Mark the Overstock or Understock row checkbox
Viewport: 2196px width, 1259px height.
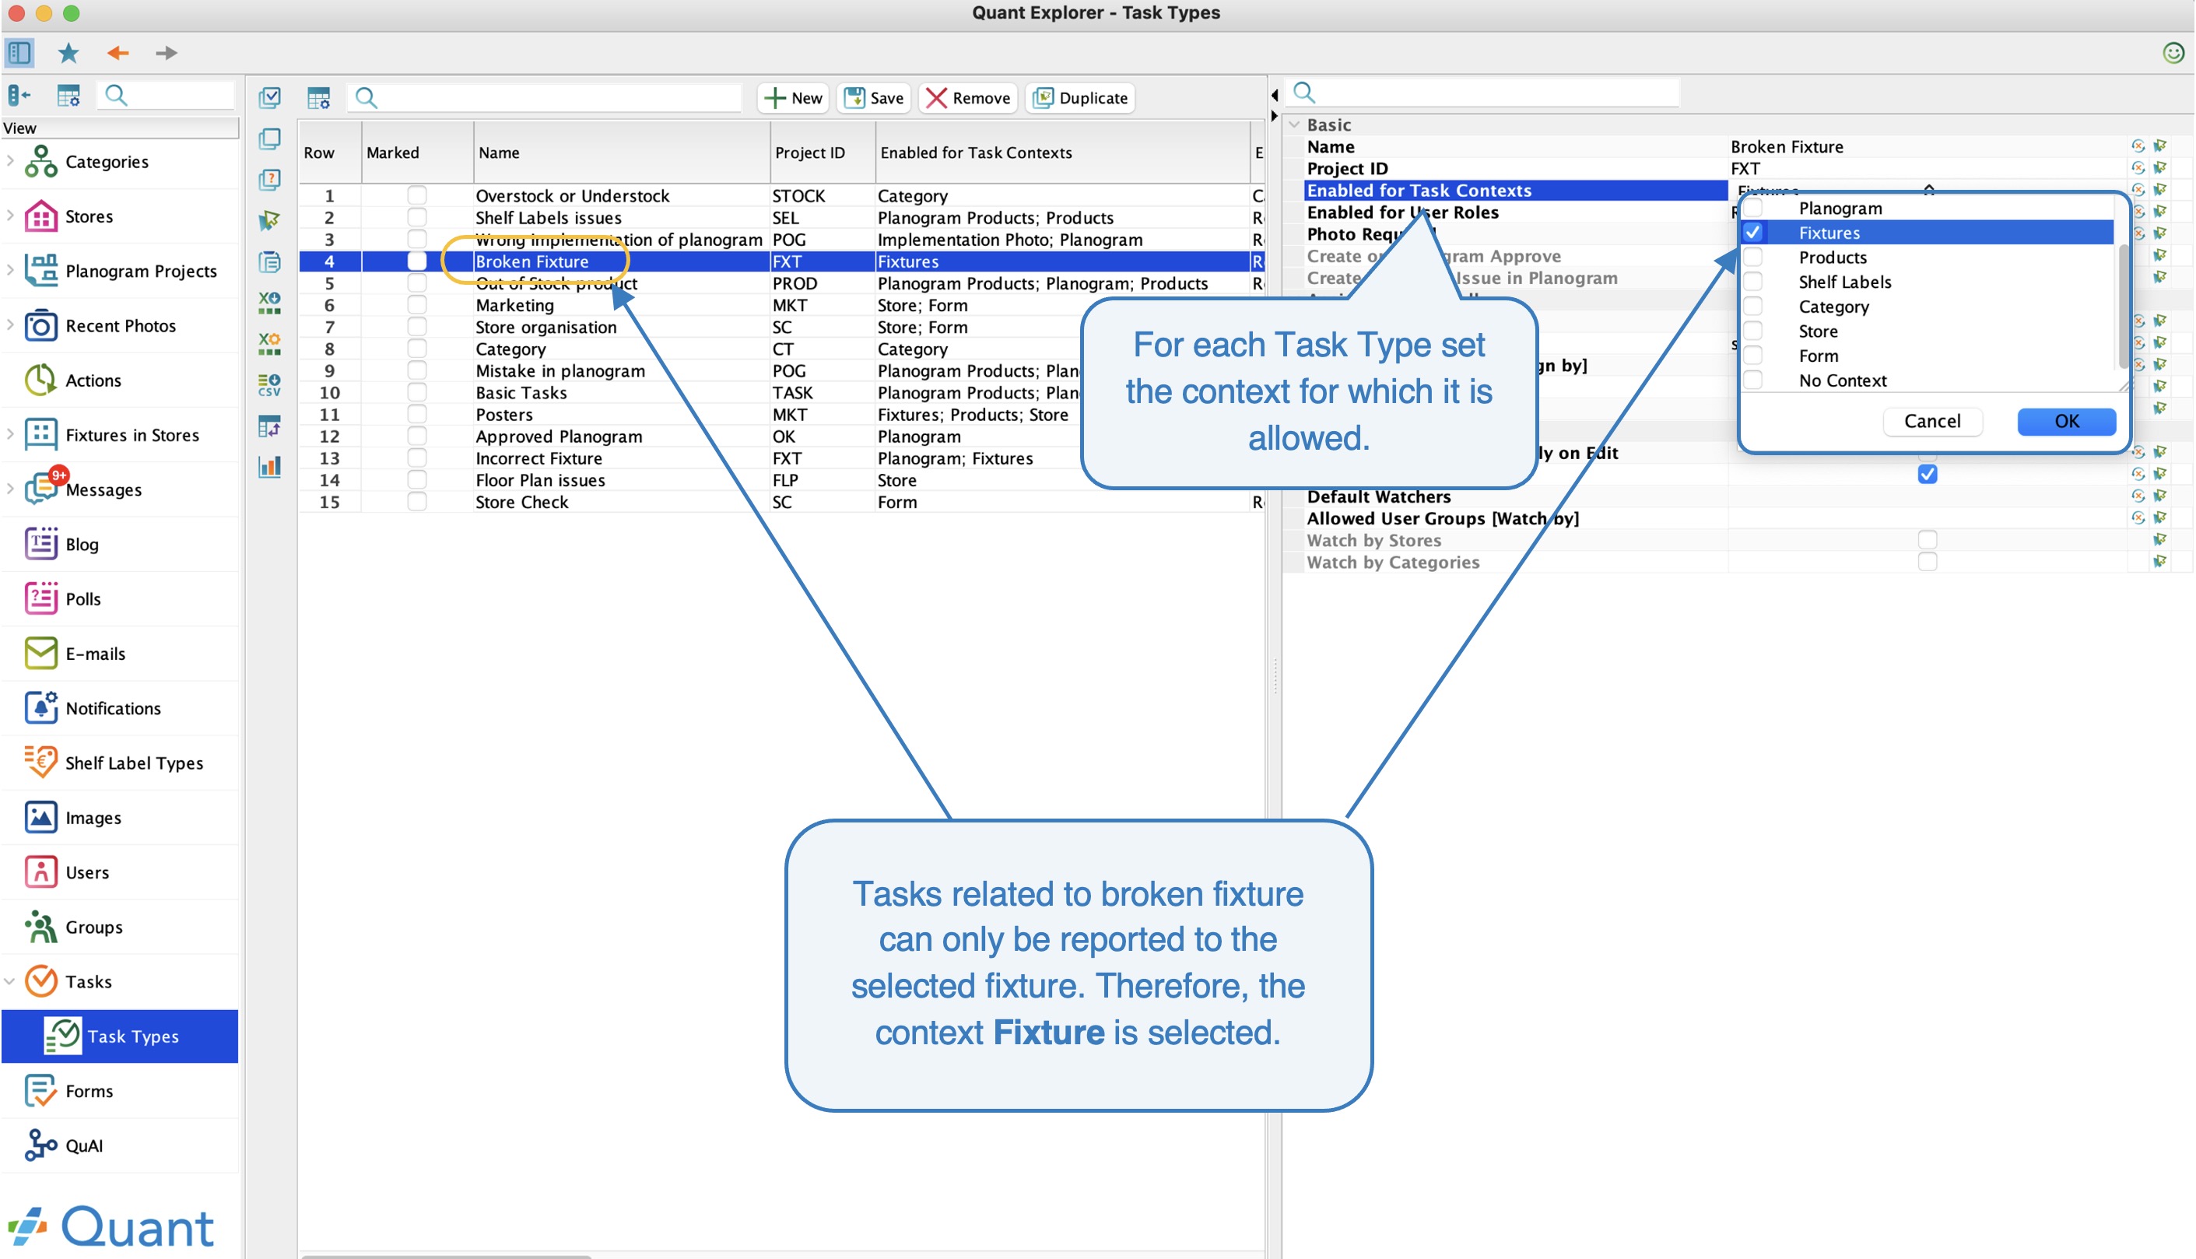[x=417, y=195]
